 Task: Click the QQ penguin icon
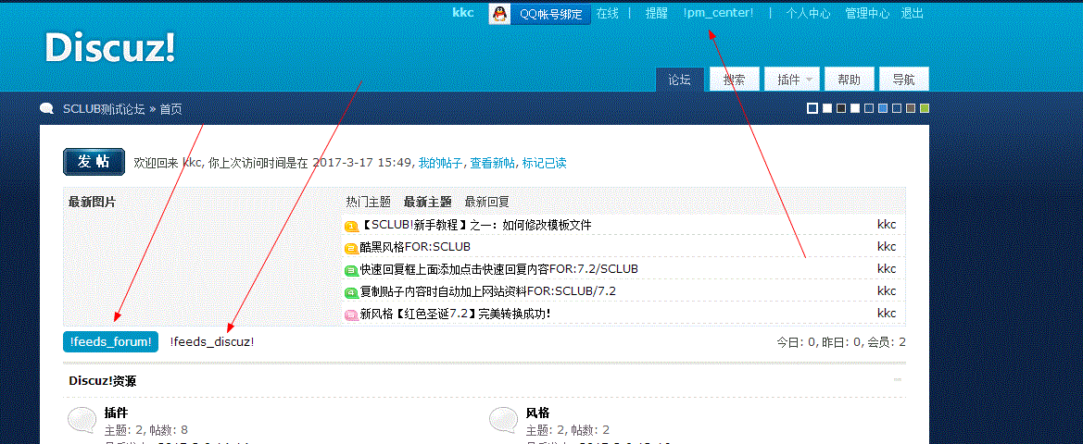pyautogui.click(x=499, y=14)
